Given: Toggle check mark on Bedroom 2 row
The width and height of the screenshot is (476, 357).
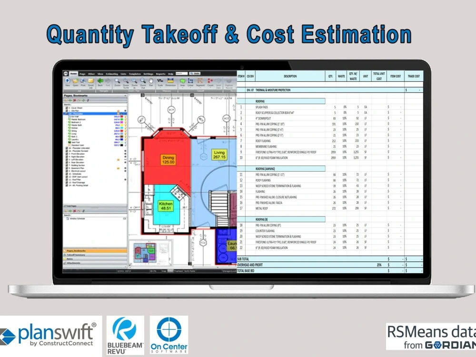Looking at the screenshot, I should point(125,122).
